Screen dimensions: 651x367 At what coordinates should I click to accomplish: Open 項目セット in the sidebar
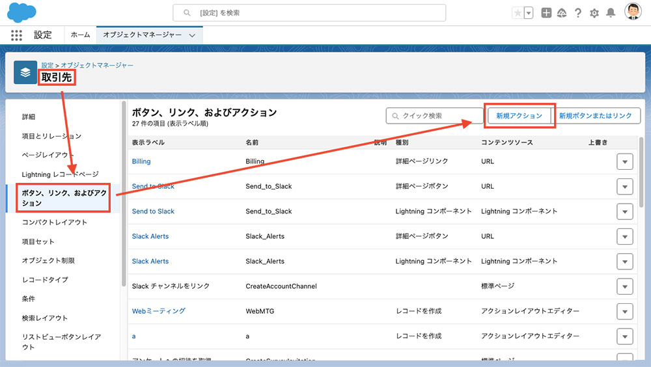pos(38,241)
